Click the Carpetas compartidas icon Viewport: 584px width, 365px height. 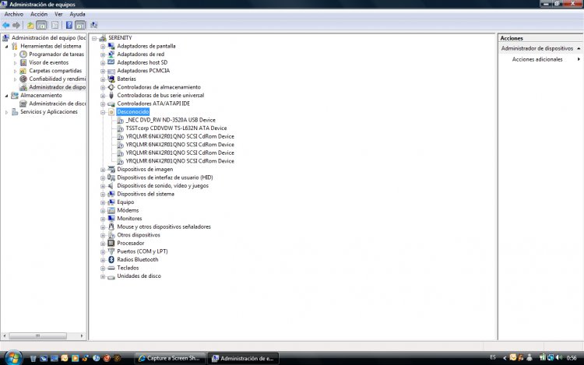coord(23,71)
